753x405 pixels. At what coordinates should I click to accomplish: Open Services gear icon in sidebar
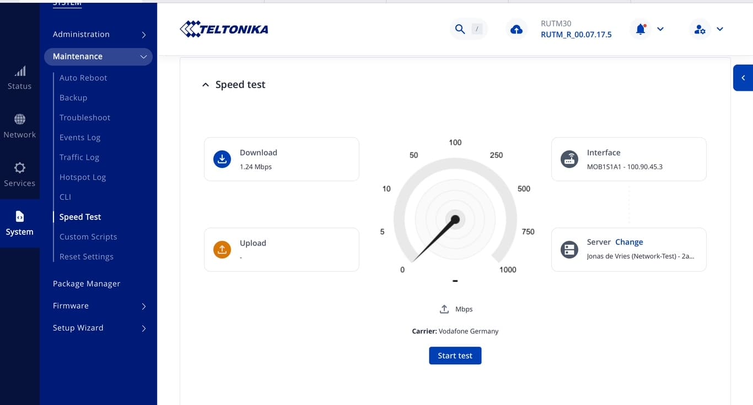(20, 168)
